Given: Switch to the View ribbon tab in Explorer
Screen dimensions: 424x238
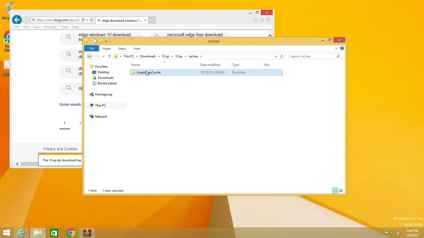Looking at the screenshot, I should tap(137, 49).
